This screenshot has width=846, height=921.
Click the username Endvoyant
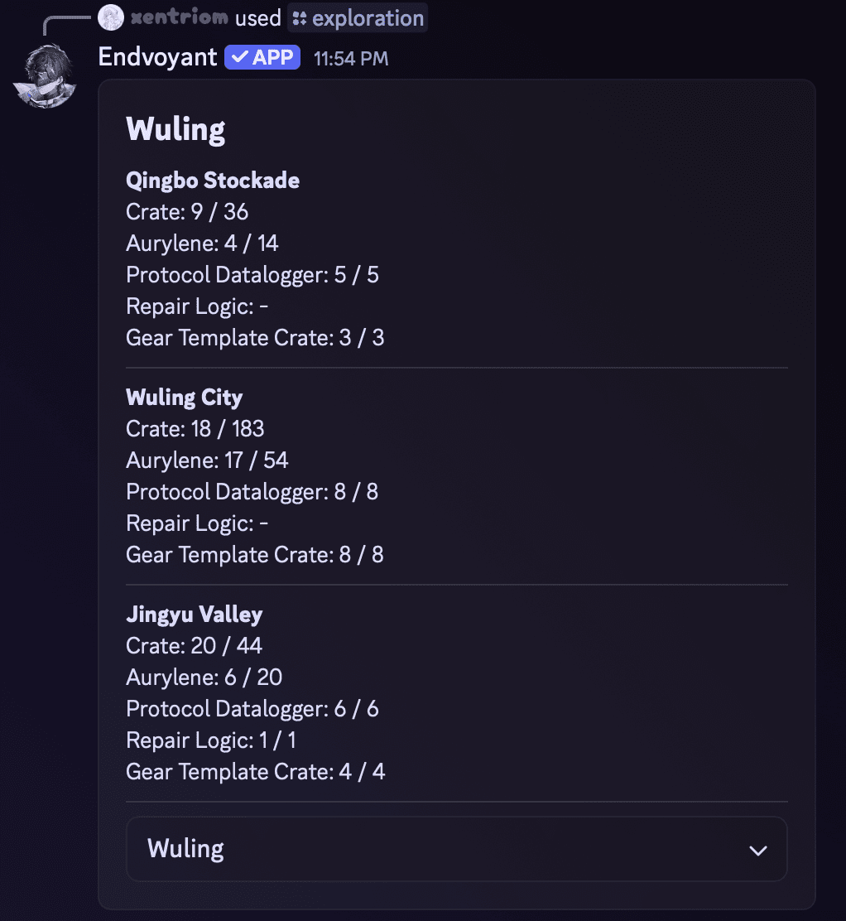coord(157,57)
